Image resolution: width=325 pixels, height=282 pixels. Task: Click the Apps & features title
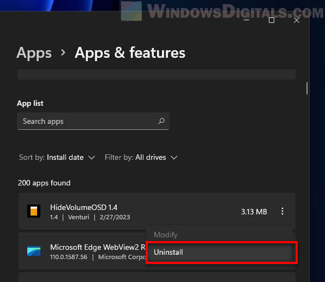tap(130, 53)
